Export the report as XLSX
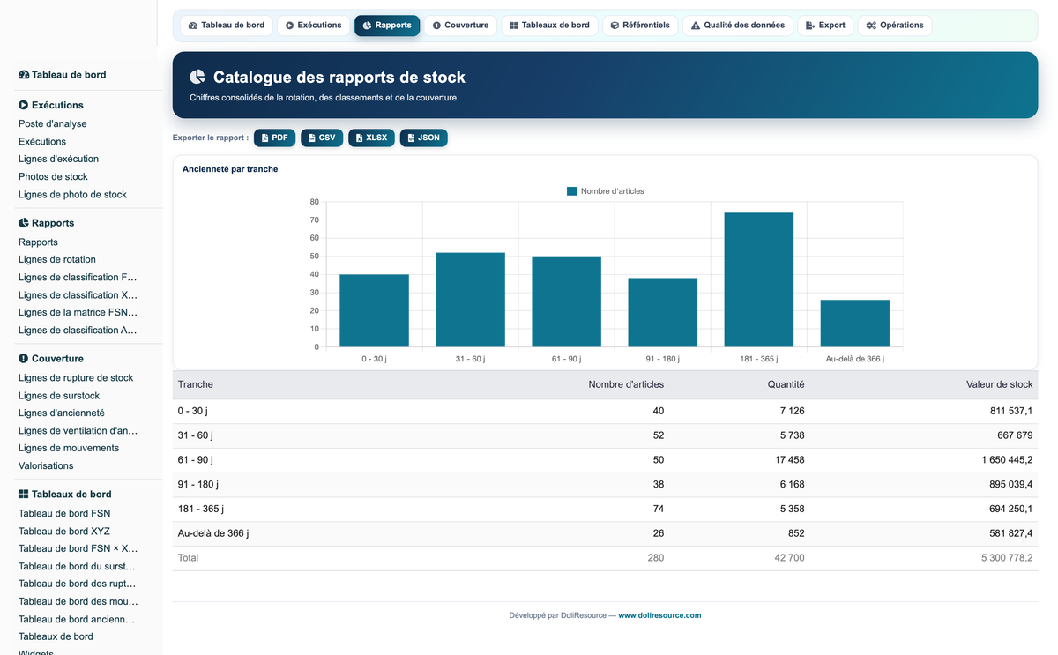Screen dimensions: 1058x655 pyautogui.click(x=371, y=138)
